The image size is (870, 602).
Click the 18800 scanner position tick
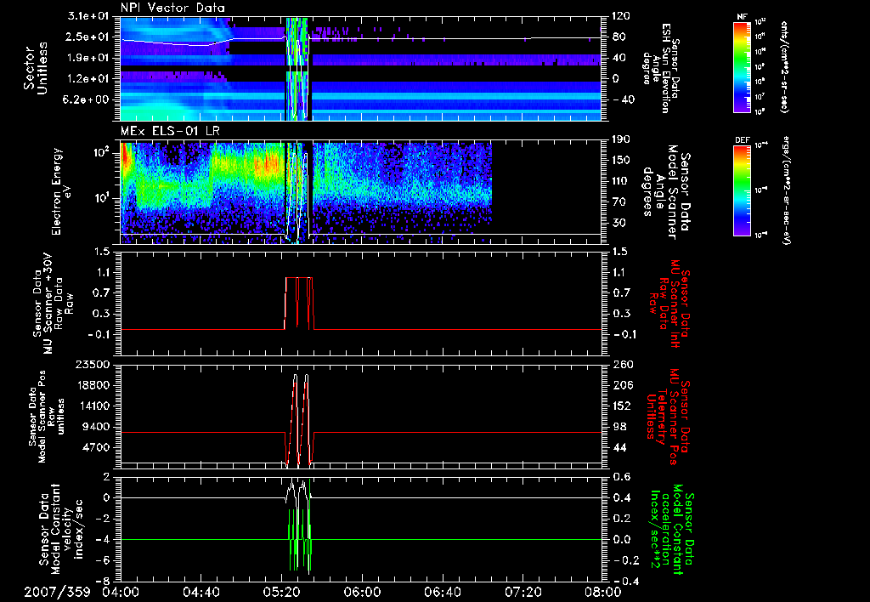tap(92, 385)
